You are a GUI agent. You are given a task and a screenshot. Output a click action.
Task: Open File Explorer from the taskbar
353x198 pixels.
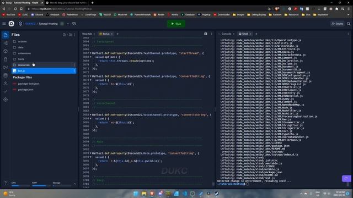(144, 194)
